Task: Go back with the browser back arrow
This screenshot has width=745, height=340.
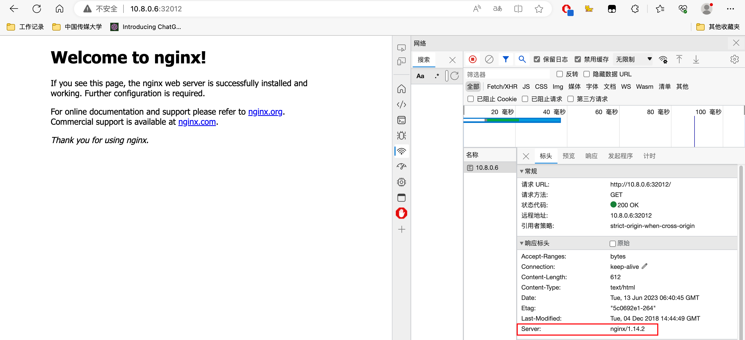Action: (x=14, y=9)
